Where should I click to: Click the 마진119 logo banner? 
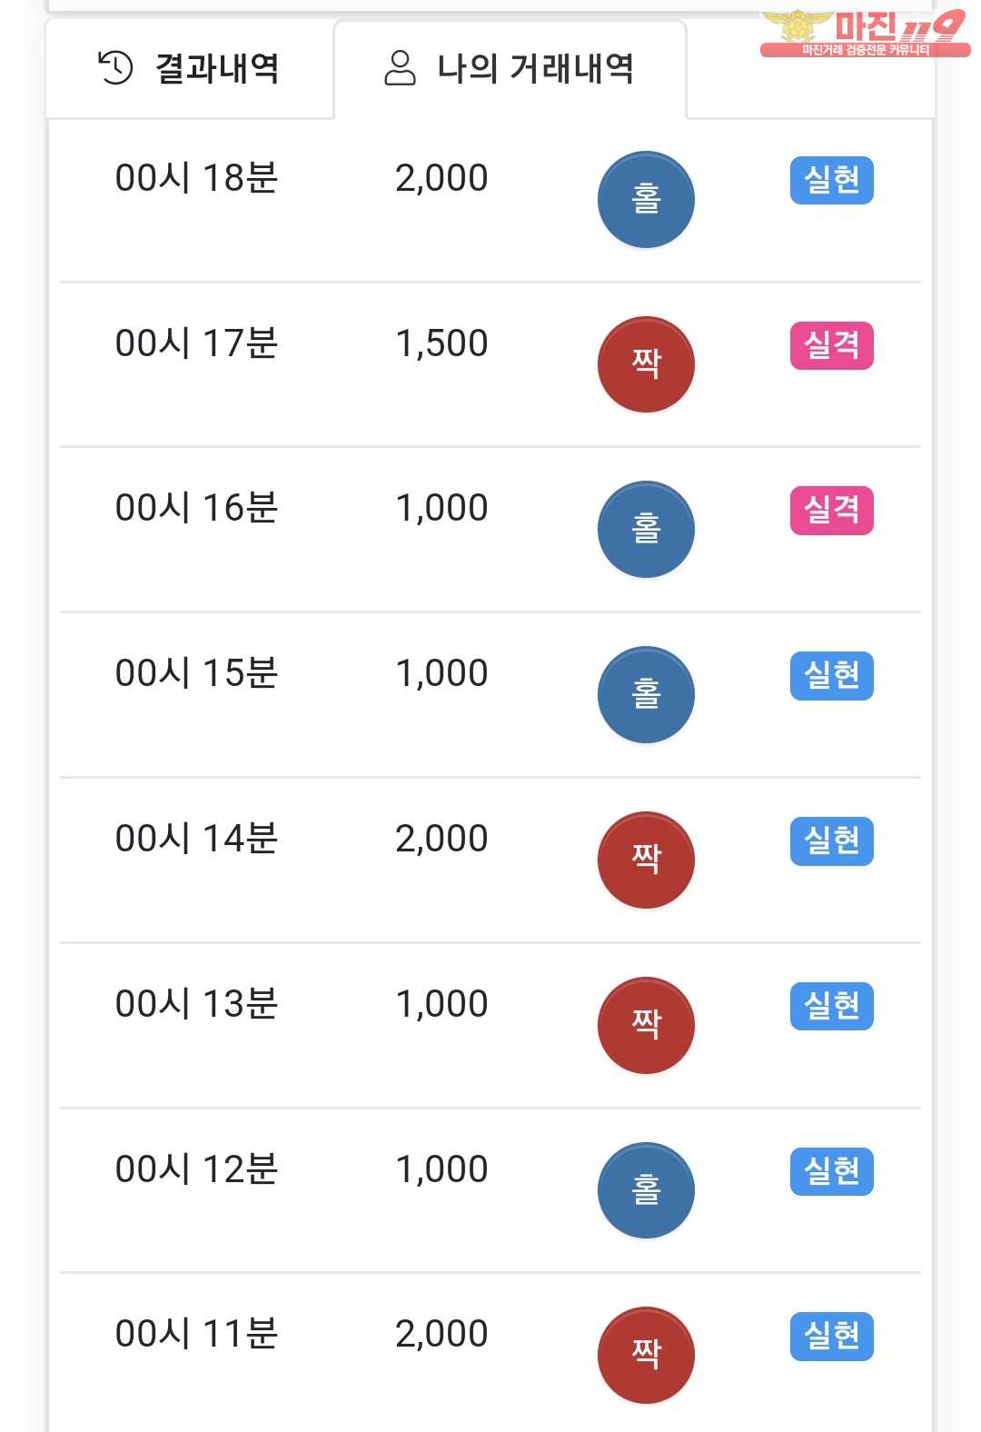point(865,34)
